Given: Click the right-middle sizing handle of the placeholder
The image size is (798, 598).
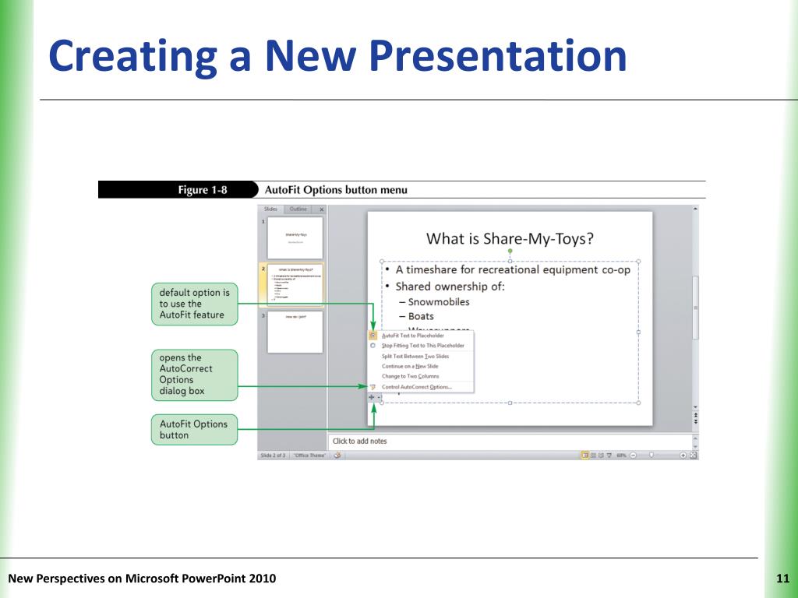Looking at the screenshot, I should pyautogui.click(x=638, y=332).
